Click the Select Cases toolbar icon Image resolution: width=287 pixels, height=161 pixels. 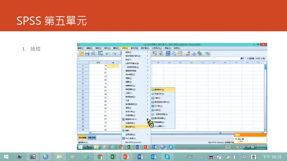180,53
